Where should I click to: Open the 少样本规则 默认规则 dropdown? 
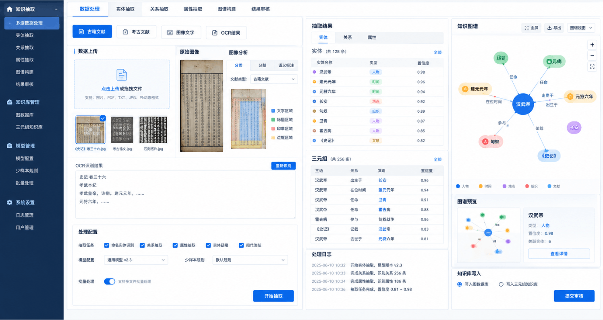pyautogui.click(x=250, y=260)
